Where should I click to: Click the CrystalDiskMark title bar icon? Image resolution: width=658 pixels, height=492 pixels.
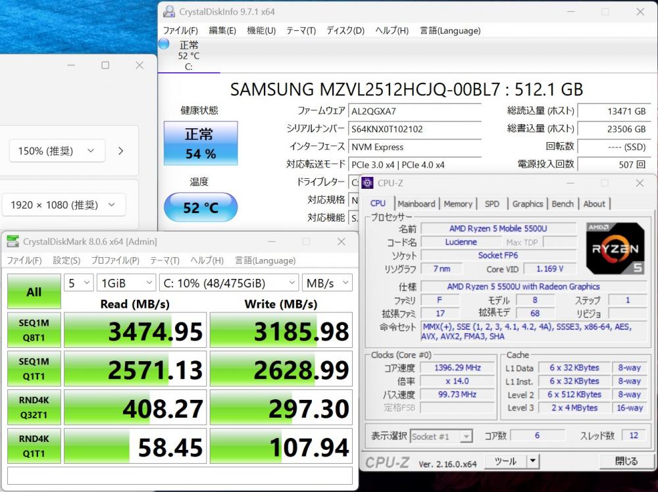[13, 241]
